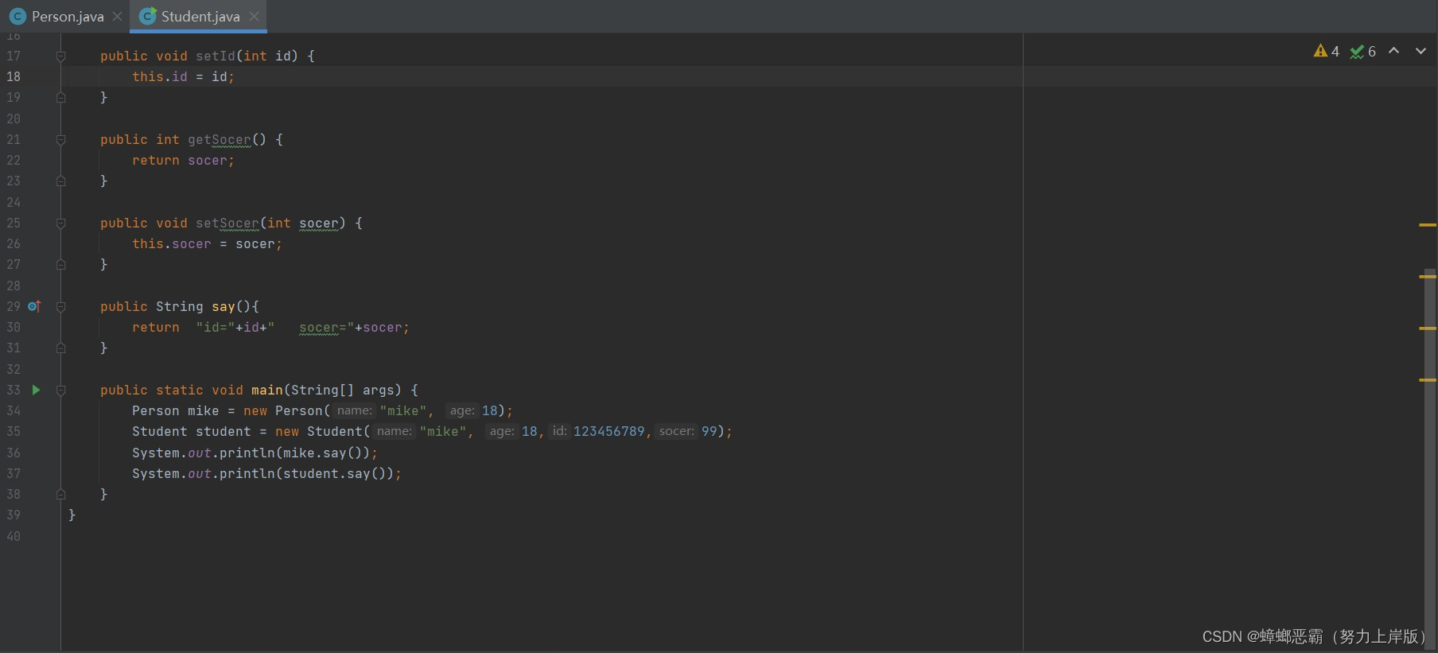Click fold end marker on line 38
Screen dimensions: 1438x653
click(60, 494)
